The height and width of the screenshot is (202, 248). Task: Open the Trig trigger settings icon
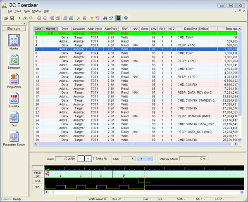click(98, 18)
